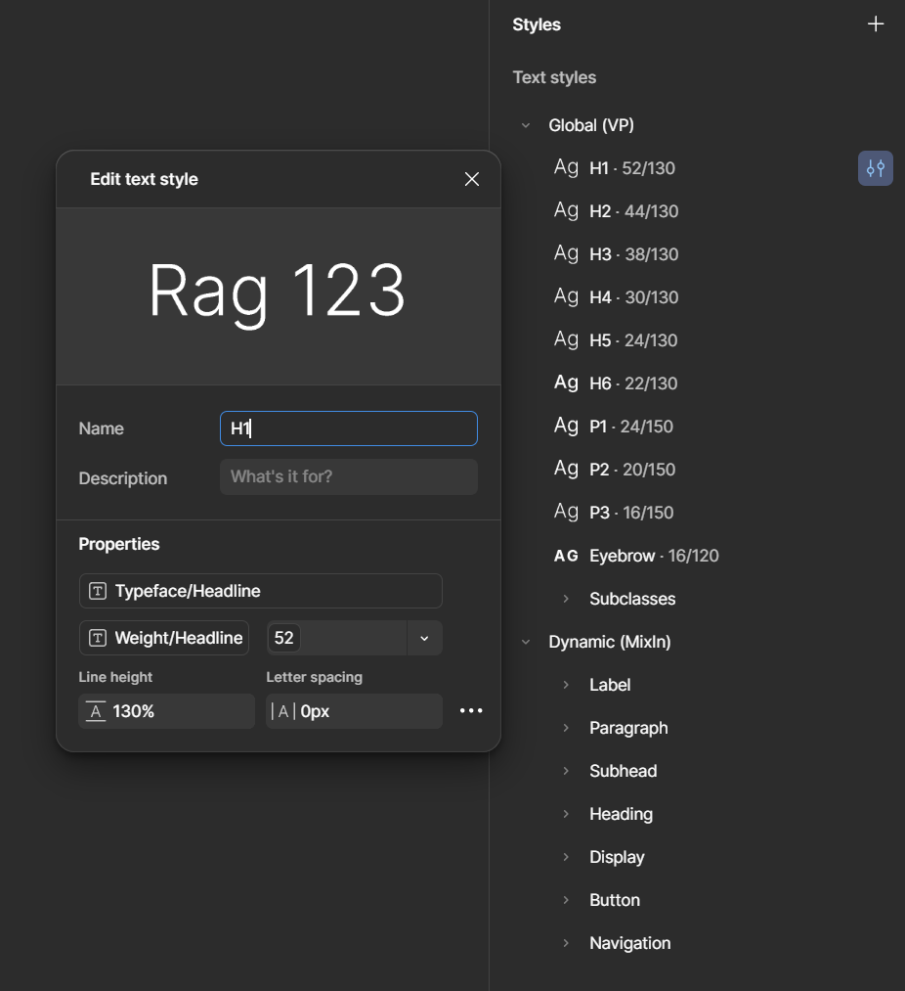Click the Weight/Headline variable icon

tap(98, 638)
